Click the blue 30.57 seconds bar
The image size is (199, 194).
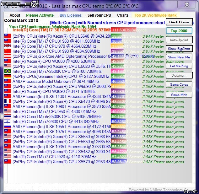click(x=116, y=41)
